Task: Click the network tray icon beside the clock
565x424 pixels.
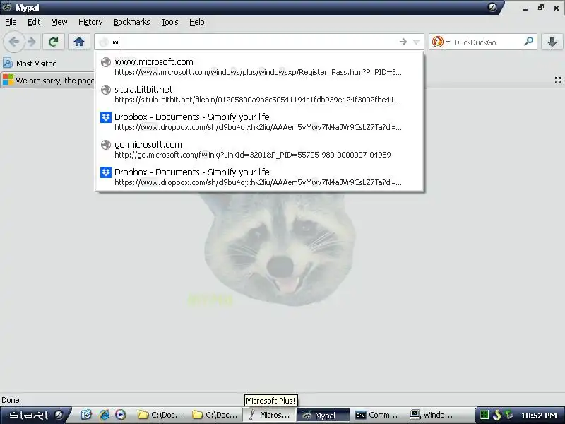Action: coord(509,415)
